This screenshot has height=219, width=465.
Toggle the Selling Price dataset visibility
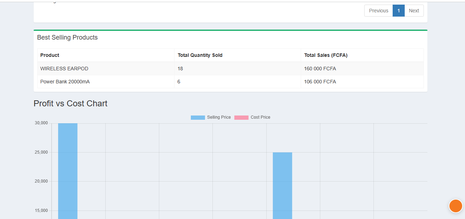pos(211,117)
